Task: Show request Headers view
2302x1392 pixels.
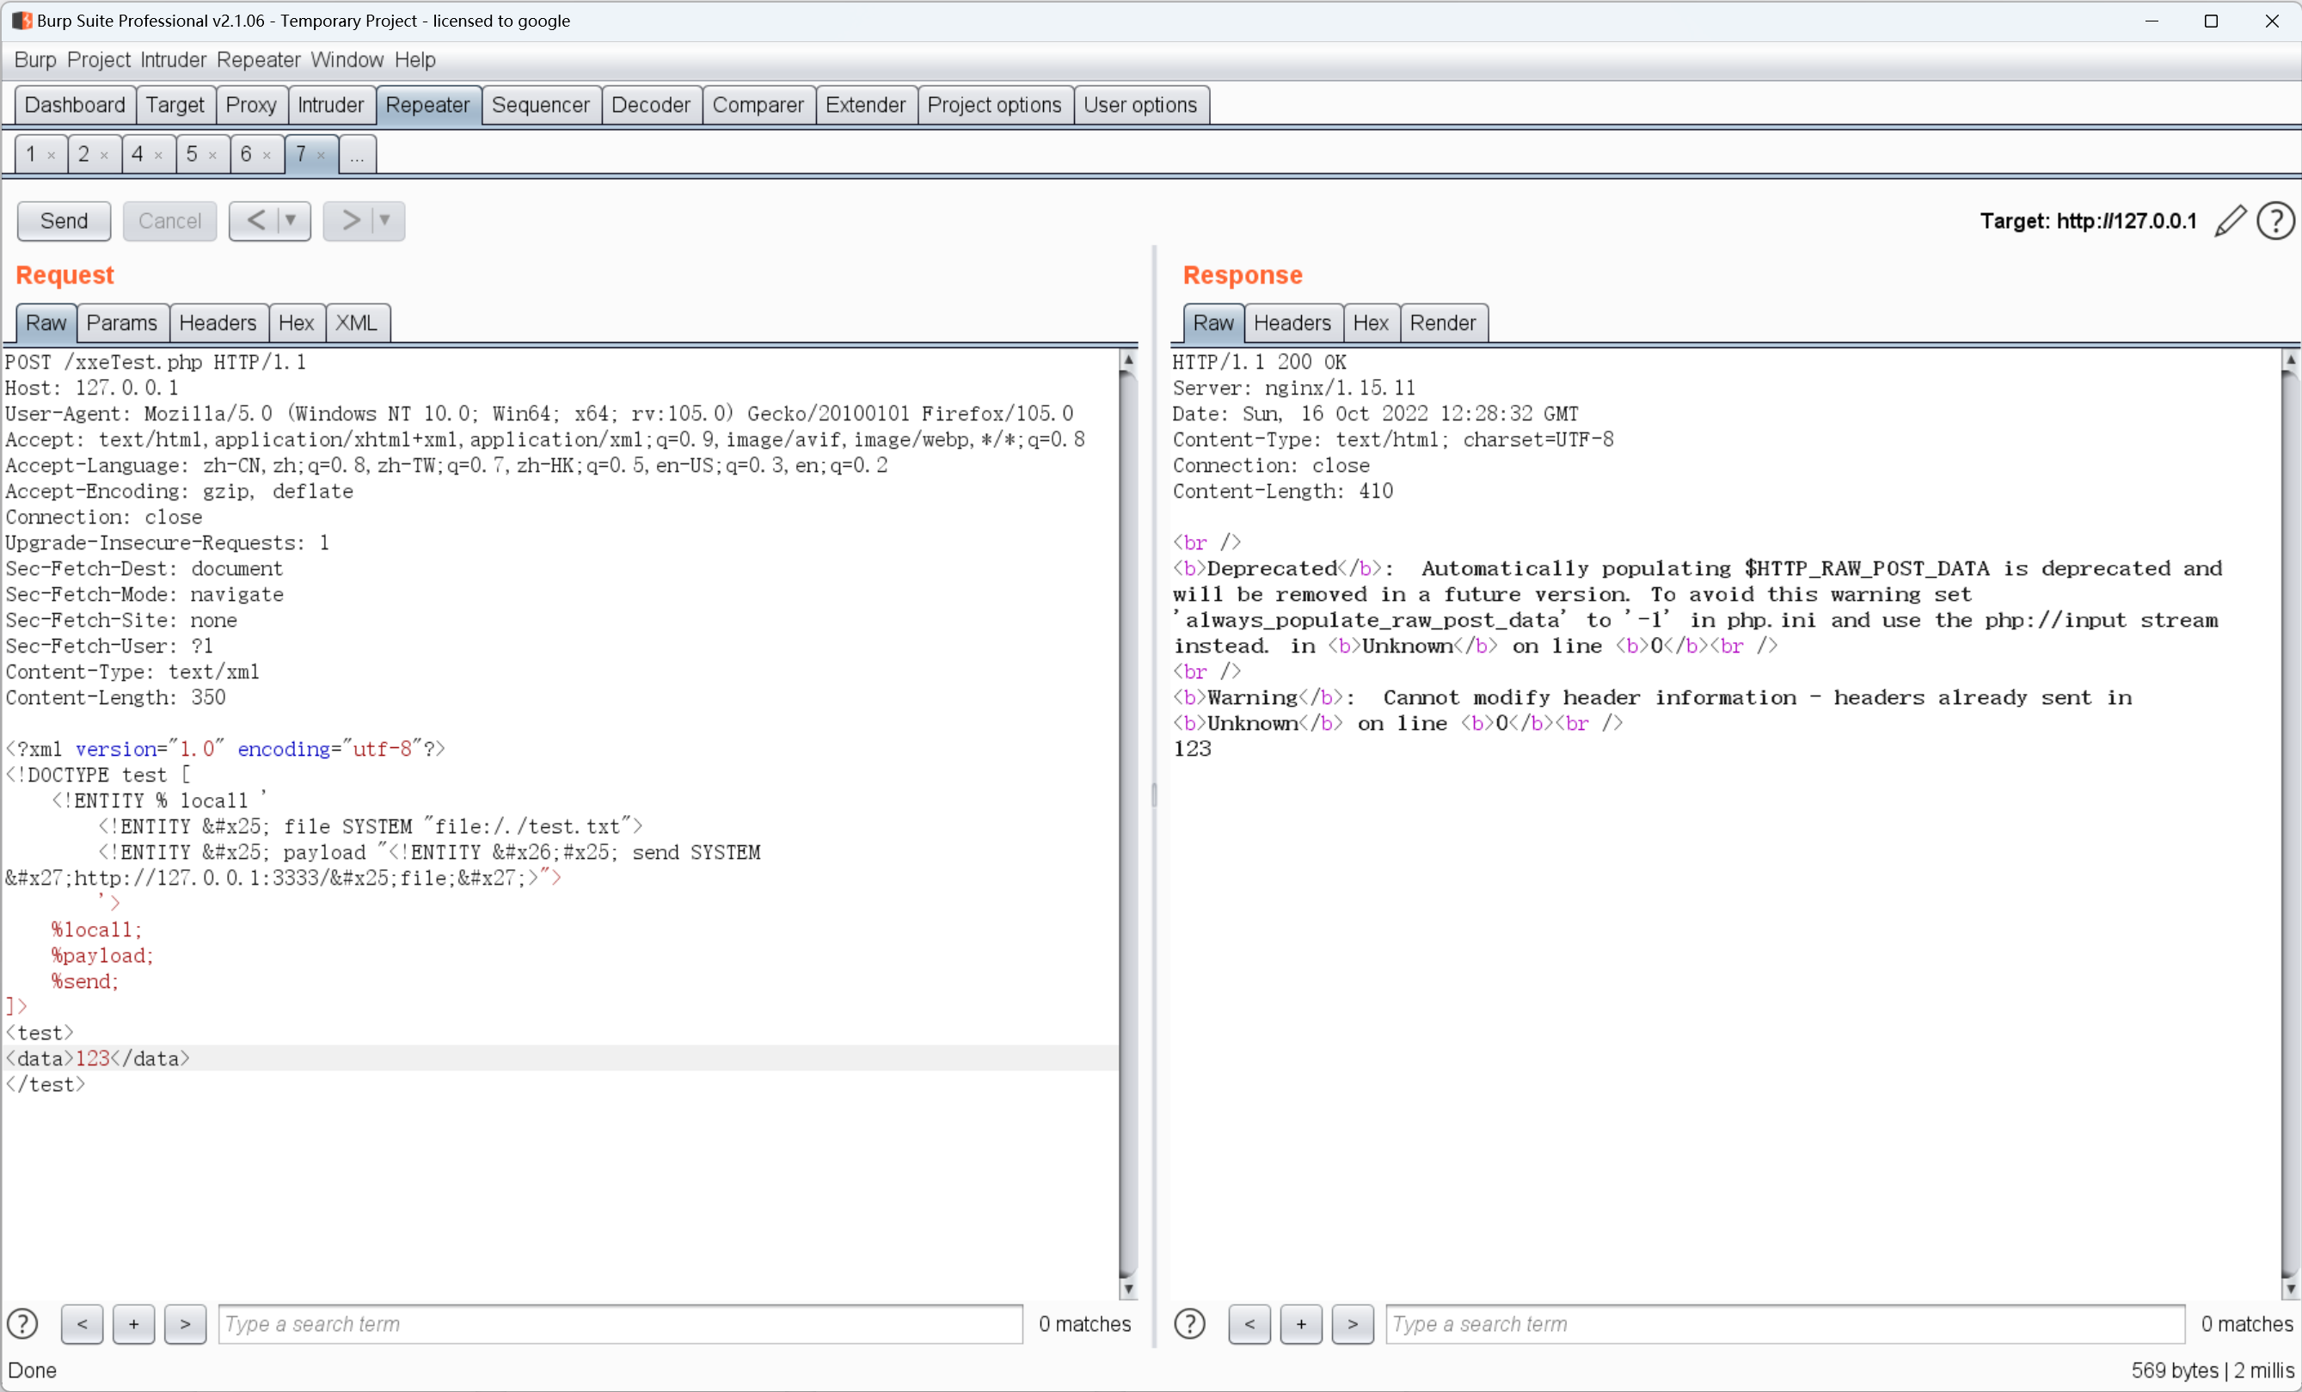Action: 218,323
